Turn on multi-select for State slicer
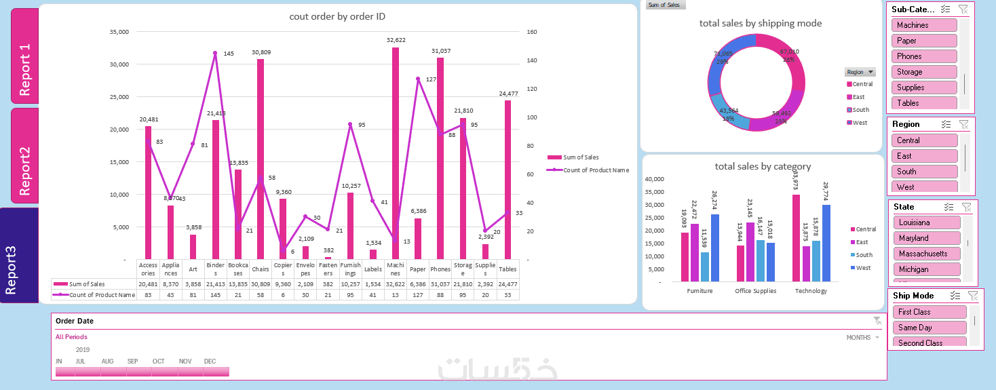Viewport: 996px width, 390px height. pos(949,207)
